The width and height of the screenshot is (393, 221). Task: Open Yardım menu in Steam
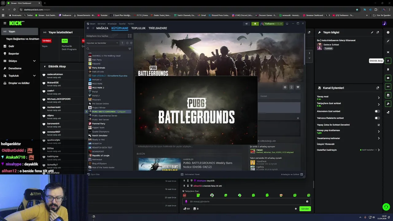coord(131,24)
